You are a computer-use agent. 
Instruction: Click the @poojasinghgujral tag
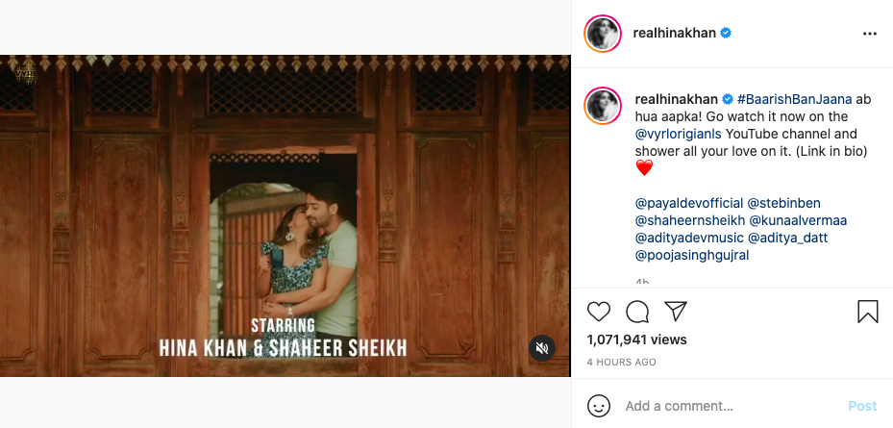tap(692, 255)
